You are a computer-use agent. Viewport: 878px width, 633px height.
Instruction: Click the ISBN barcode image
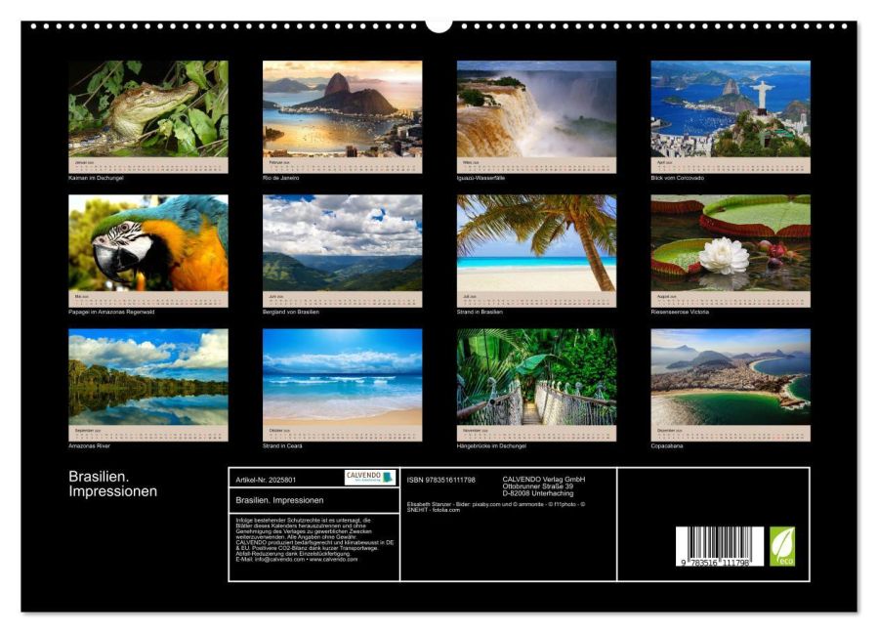click(x=720, y=547)
